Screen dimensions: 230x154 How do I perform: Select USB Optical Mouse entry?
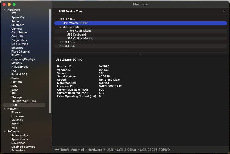tap(79, 38)
